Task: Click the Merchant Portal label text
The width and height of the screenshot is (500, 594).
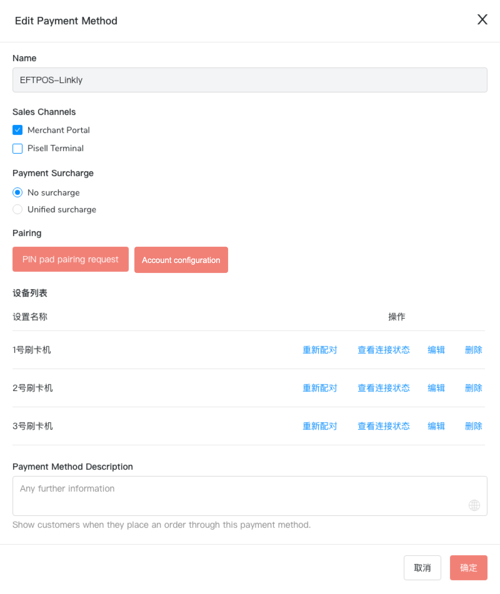Action: 59,130
